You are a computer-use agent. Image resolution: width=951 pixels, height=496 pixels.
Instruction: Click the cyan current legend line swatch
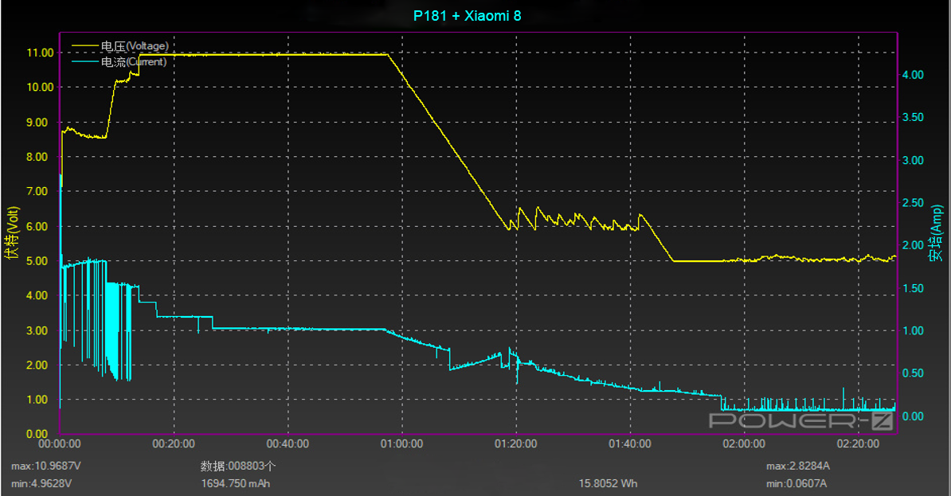[x=85, y=62]
